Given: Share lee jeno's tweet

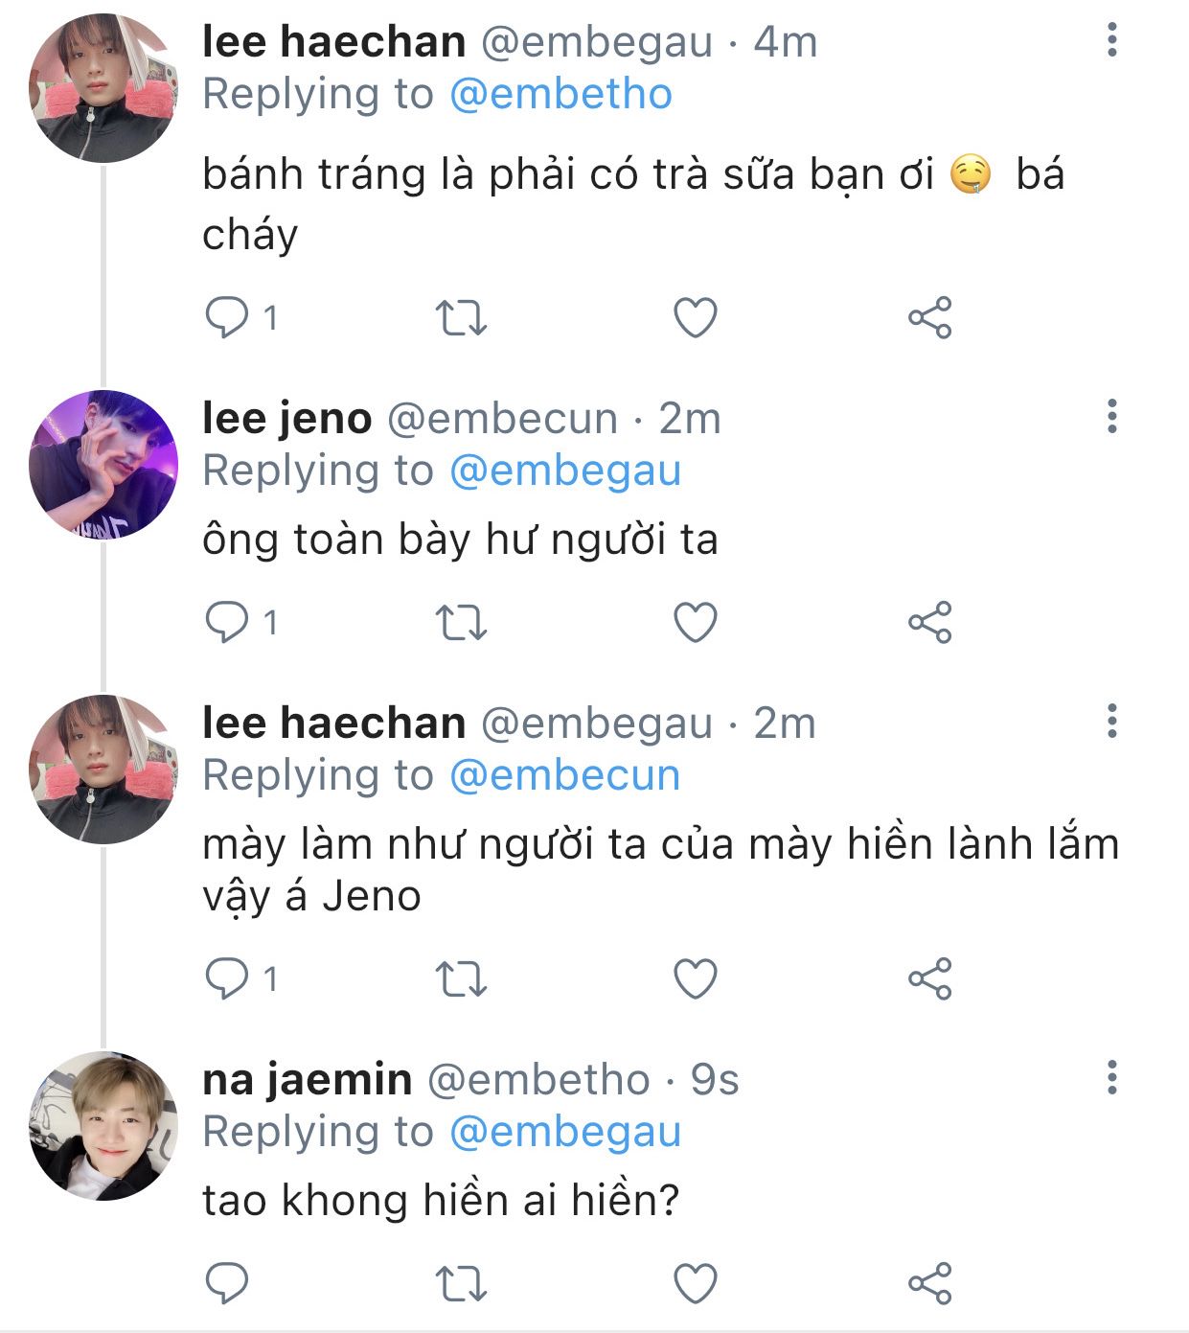Looking at the screenshot, I should [x=929, y=623].
